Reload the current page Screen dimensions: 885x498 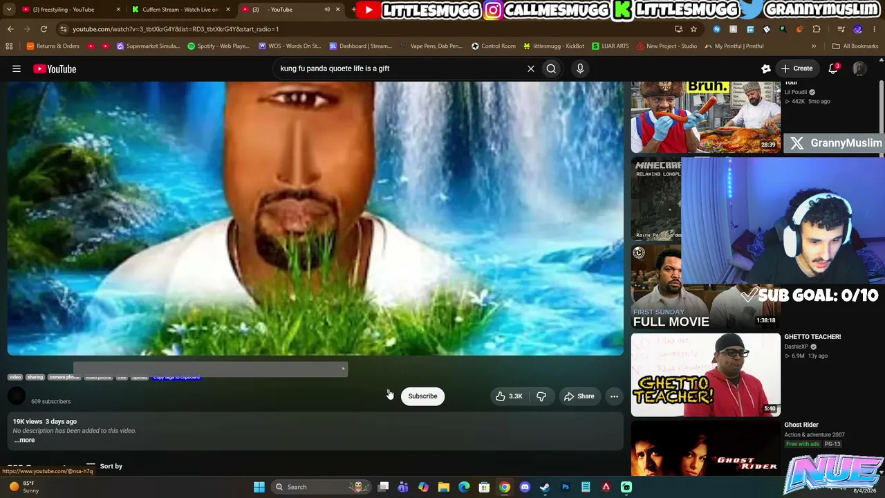44,29
